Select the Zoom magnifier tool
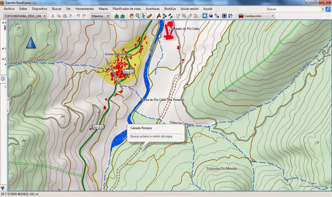Image resolution: width=332 pixels, height=197 pixels. pos(137,16)
